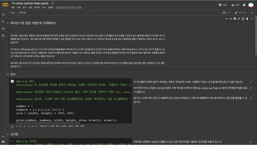Copy link to the selected cell
Screen dimensions: 257x145
pyautogui.click(x=231, y=19)
